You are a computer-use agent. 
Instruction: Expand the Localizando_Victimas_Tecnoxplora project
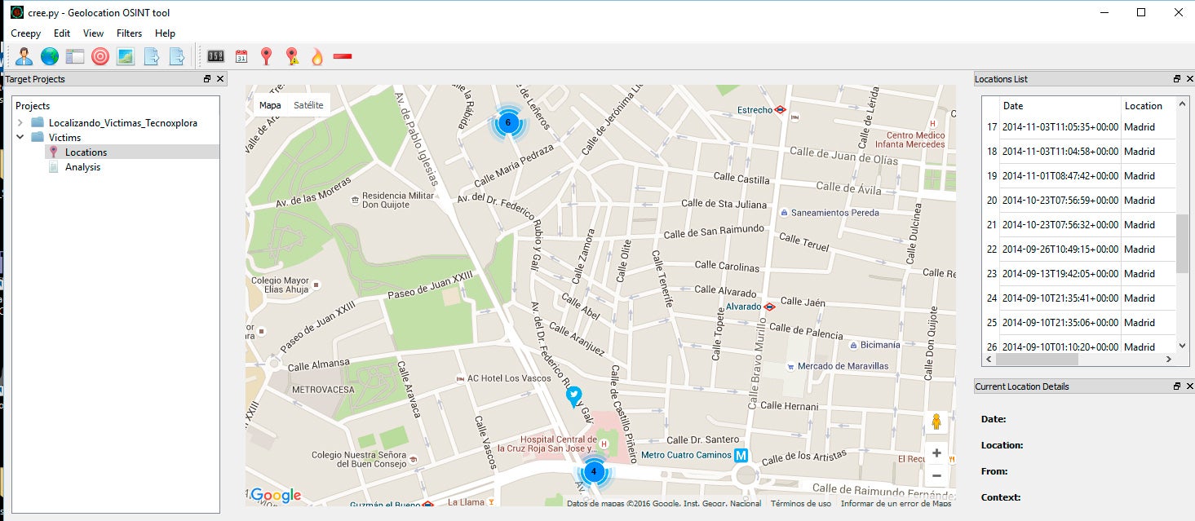coord(20,122)
